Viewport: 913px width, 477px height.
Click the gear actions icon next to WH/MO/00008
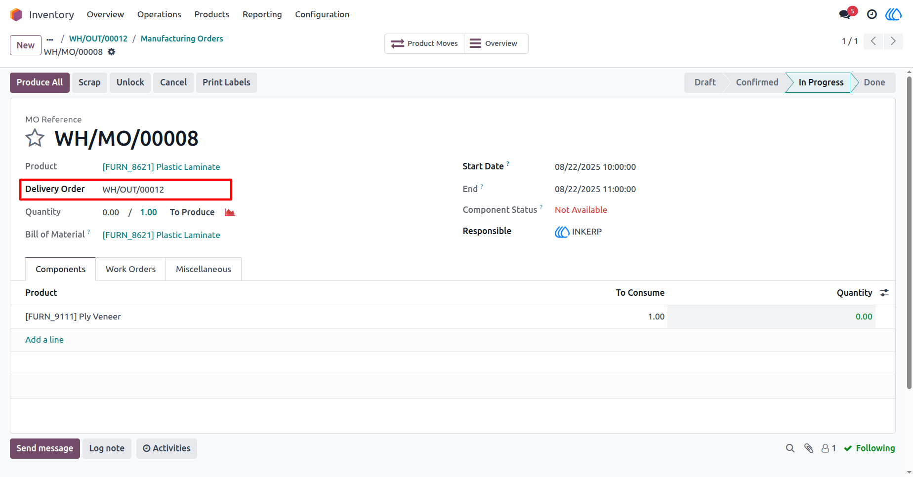click(x=112, y=52)
